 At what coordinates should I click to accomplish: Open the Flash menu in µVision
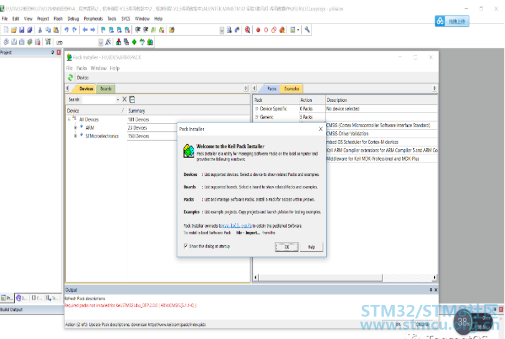pyautogui.click(x=58, y=19)
